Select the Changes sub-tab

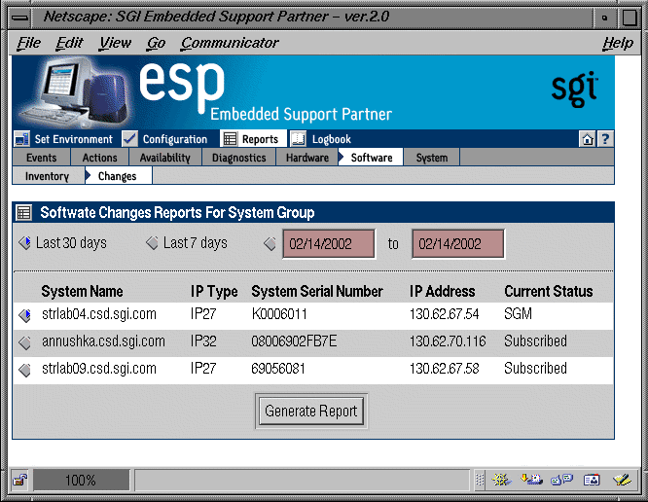[118, 176]
